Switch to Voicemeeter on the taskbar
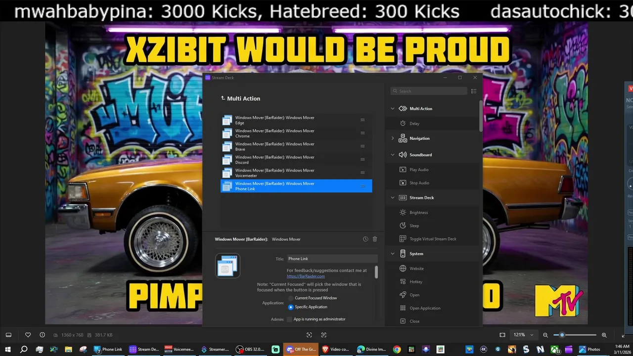 pos(179,349)
